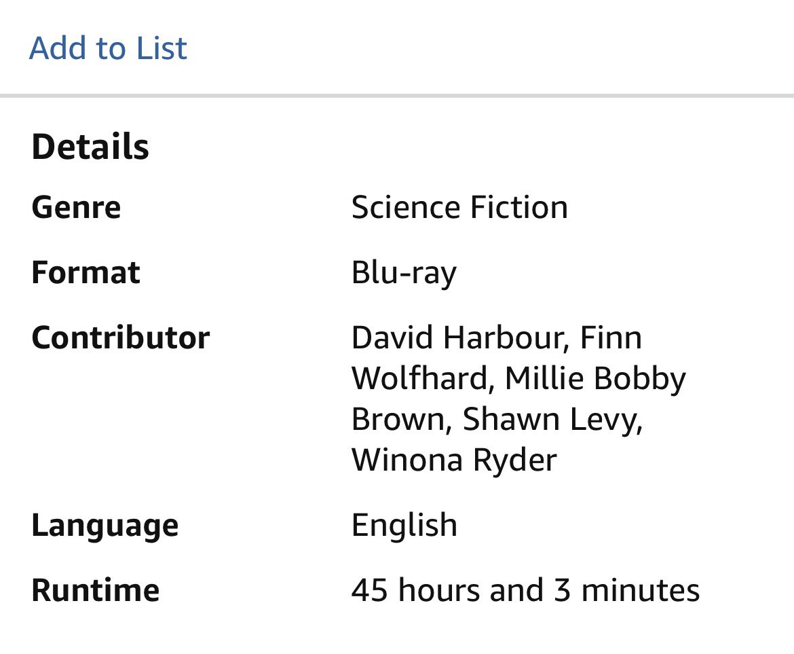794x654 pixels.
Task: Select the Format label
Action: (x=86, y=272)
